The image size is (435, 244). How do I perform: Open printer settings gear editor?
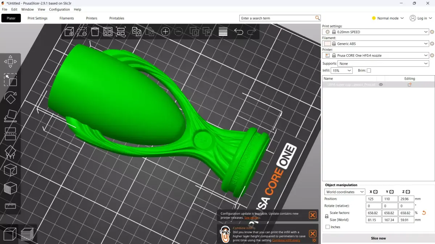coord(432,55)
